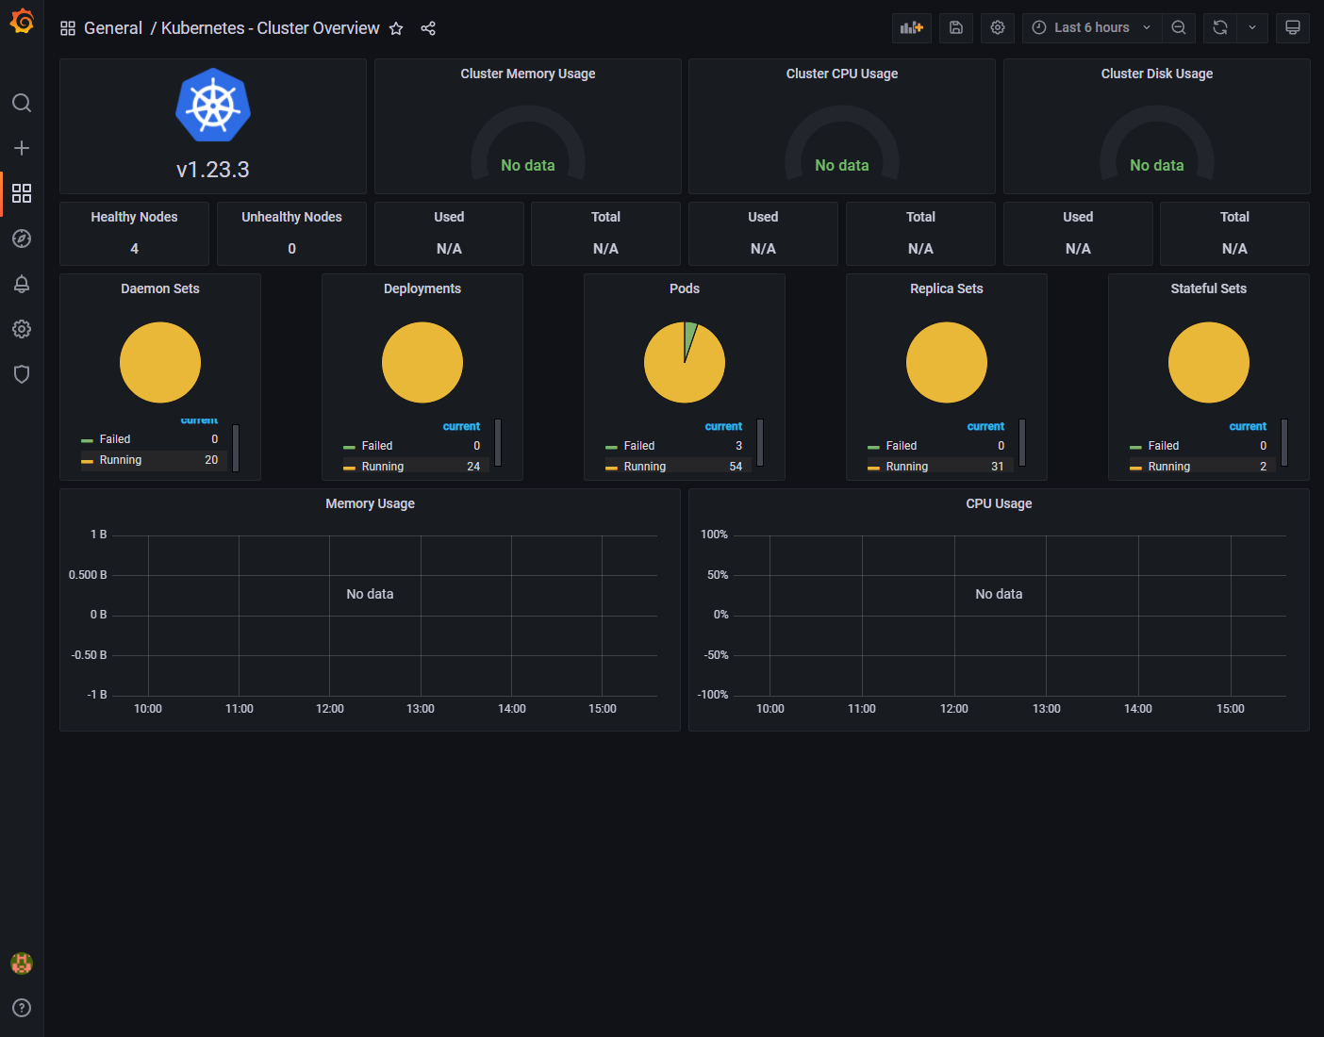
Task: Toggle the Running series in Pods legend
Action: 645,467
